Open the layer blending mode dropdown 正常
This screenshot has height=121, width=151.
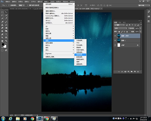(x=120, y=28)
